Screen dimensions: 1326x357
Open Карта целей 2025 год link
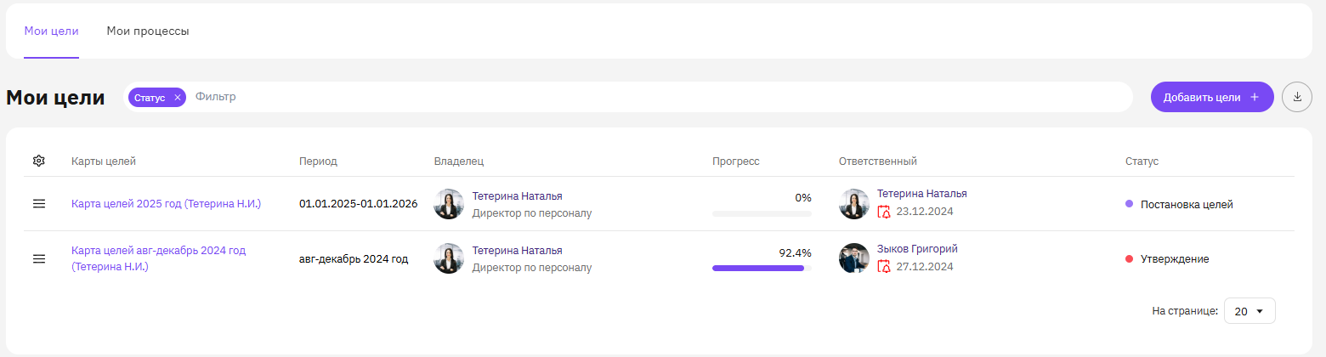tap(166, 204)
